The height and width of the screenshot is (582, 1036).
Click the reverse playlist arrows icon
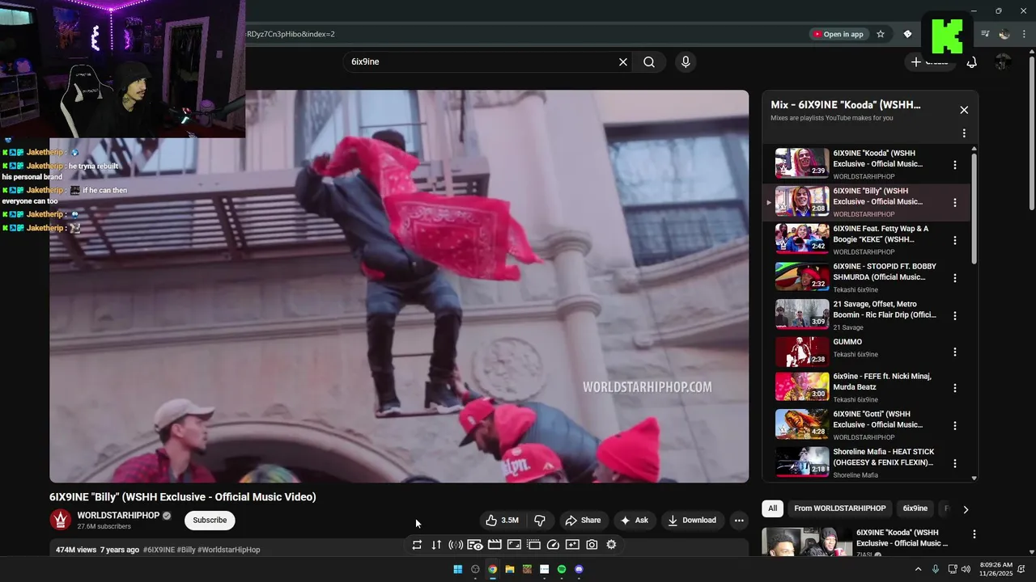click(436, 545)
